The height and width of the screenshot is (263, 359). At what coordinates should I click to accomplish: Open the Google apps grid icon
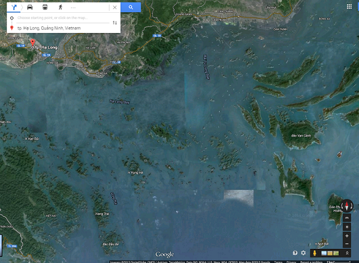coord(349,7)
